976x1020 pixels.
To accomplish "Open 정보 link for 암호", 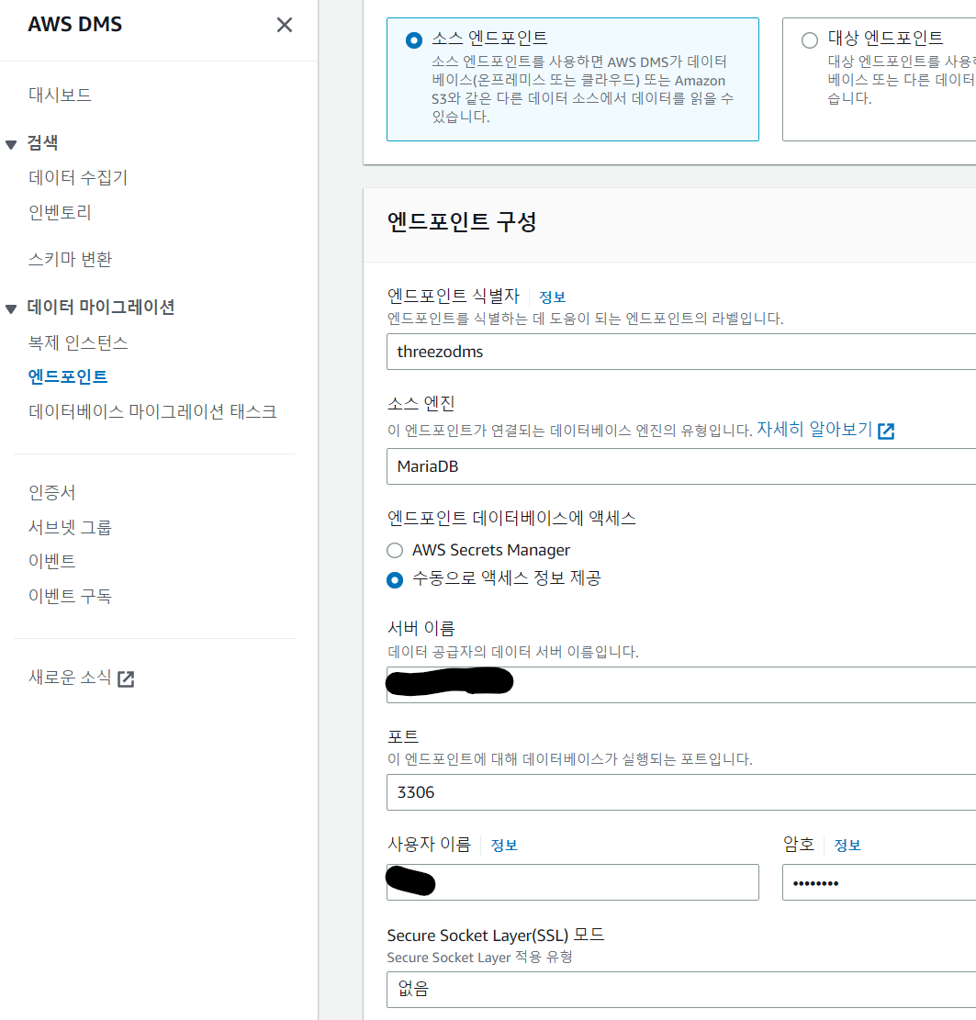I will pyautogui.click(x=847, y=846).
